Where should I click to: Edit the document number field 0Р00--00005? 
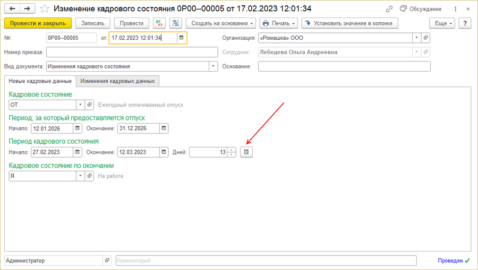(x=71, y=38)
